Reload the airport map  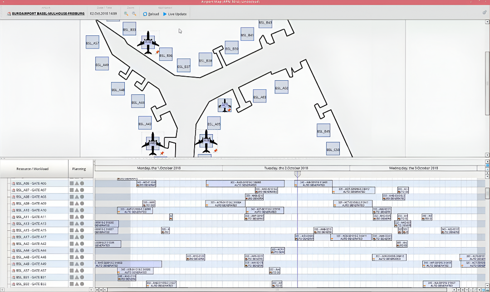pyautogui.click(x=151, y=14)
